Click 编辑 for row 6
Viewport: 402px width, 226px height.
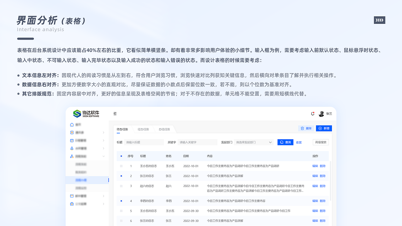pyautogui.click(x=315, y=221)
